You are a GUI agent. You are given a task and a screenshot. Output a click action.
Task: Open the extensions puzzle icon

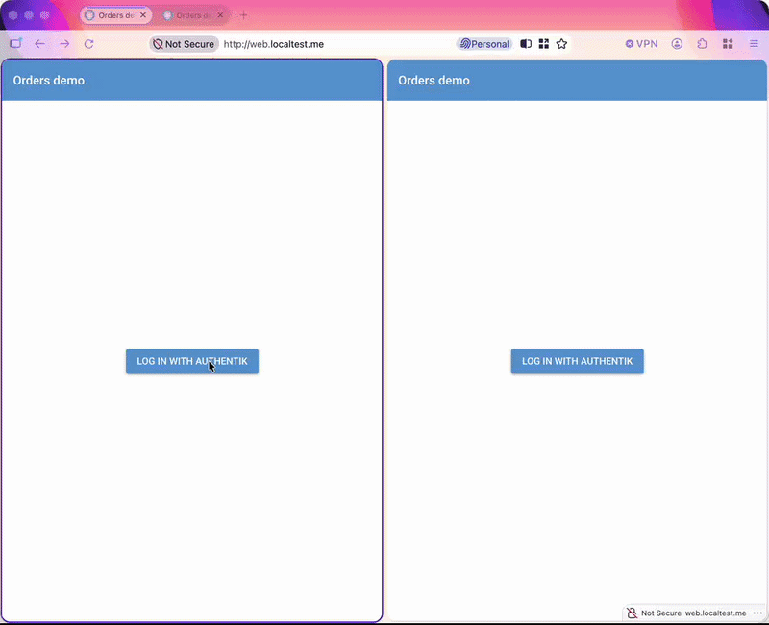pos(703,44)
